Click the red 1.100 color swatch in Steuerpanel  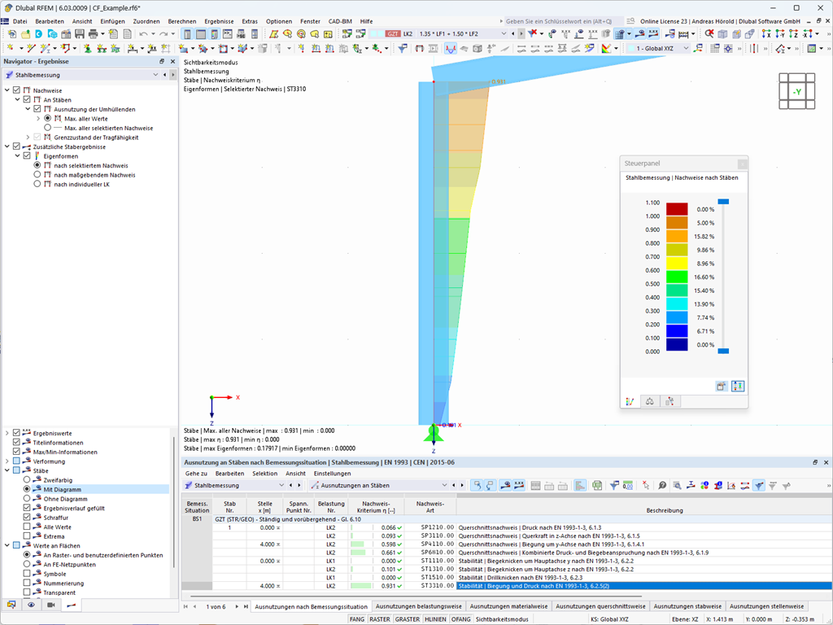(x=677, y=209)
